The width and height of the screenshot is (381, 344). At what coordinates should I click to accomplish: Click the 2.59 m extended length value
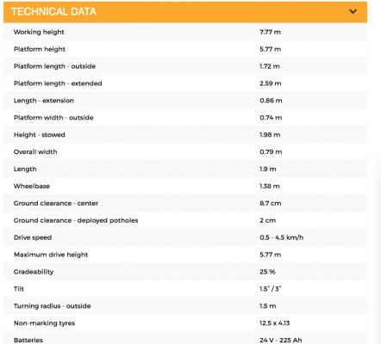tap(271, 83)
